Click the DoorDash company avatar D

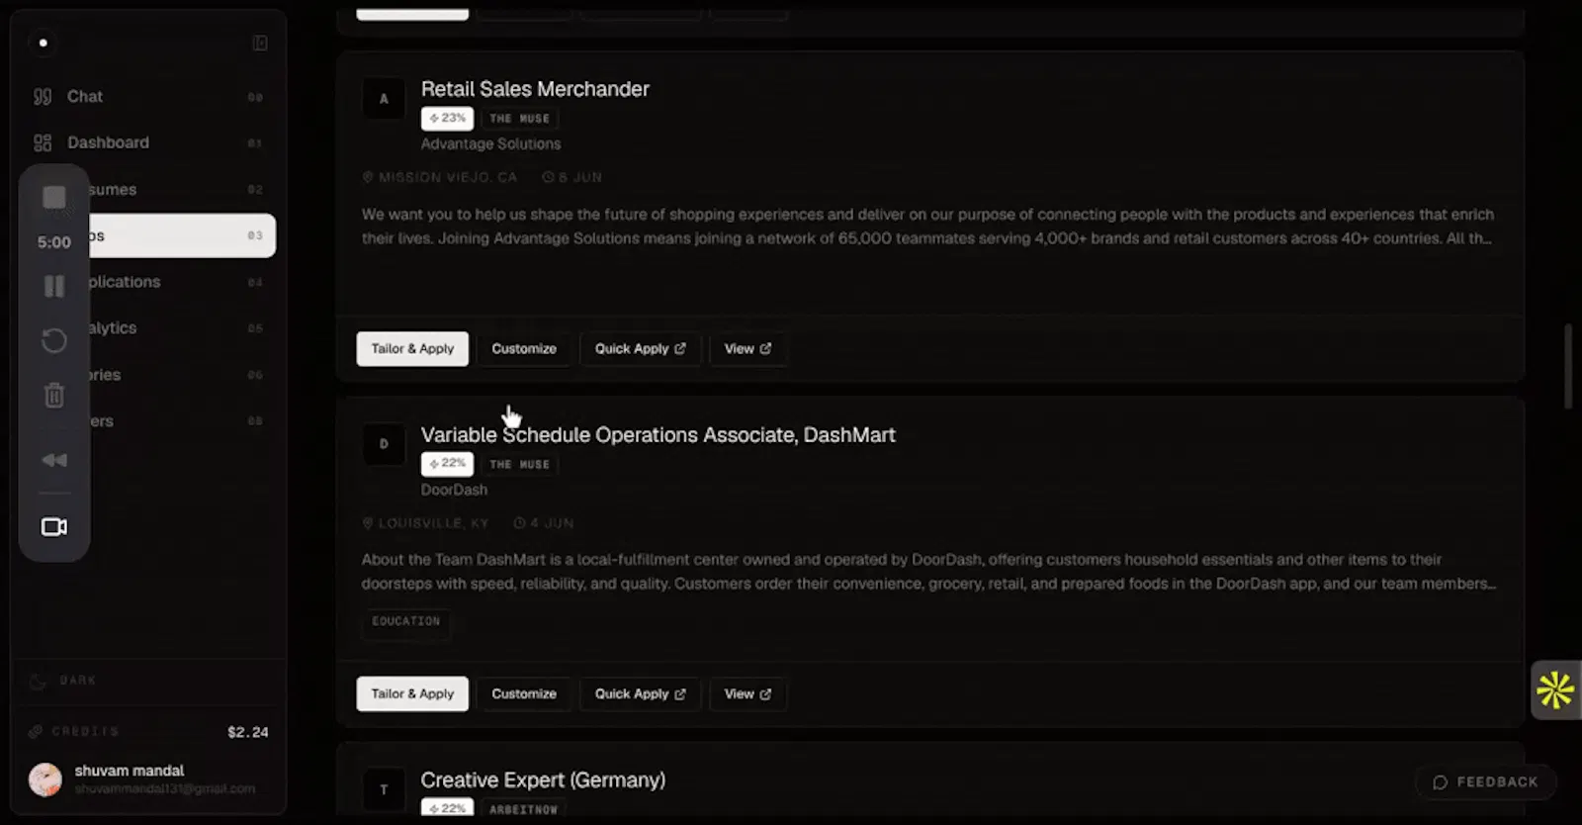384,444
